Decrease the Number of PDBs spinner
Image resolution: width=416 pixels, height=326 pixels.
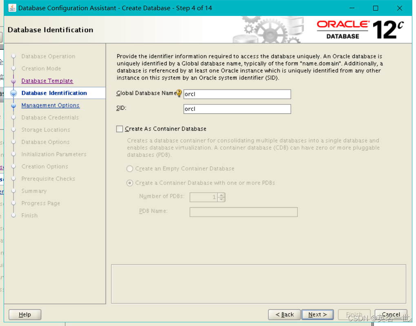click(221, 200)
